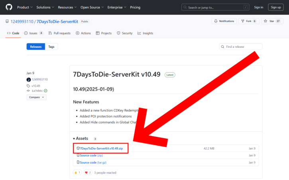Switch to the Issues tab

pos(33,33)
